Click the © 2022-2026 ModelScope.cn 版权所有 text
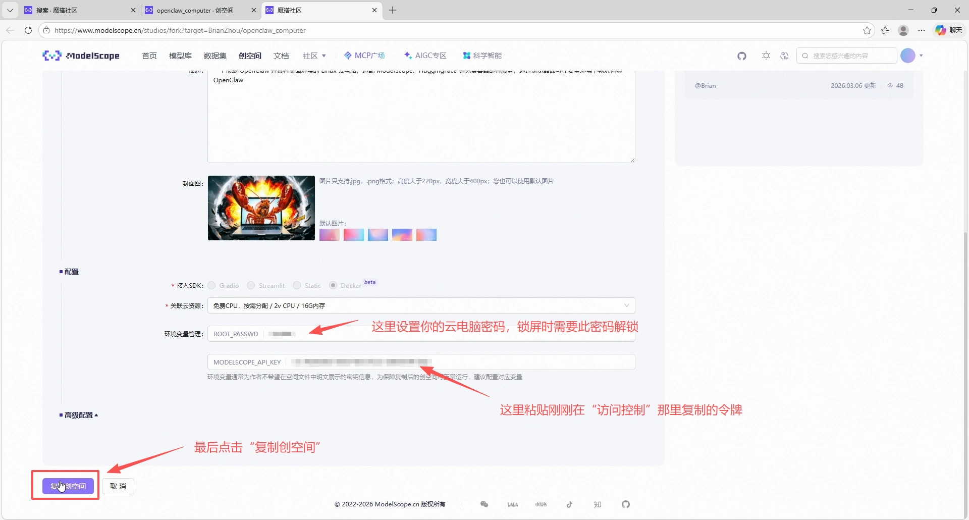The image size is (969, 520). (390, 504)
